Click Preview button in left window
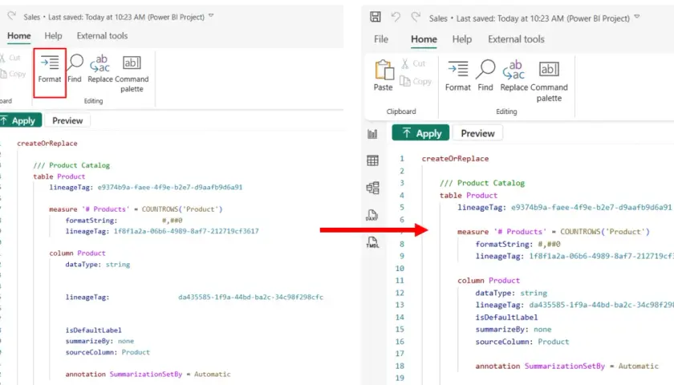Image resolution: width=674 pixels, height=385 pixels. (67, 120)
